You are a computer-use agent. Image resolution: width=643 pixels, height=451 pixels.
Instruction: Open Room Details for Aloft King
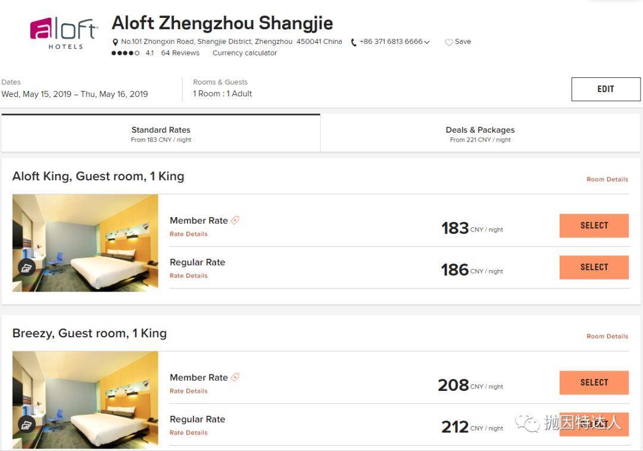pos(607,179)
